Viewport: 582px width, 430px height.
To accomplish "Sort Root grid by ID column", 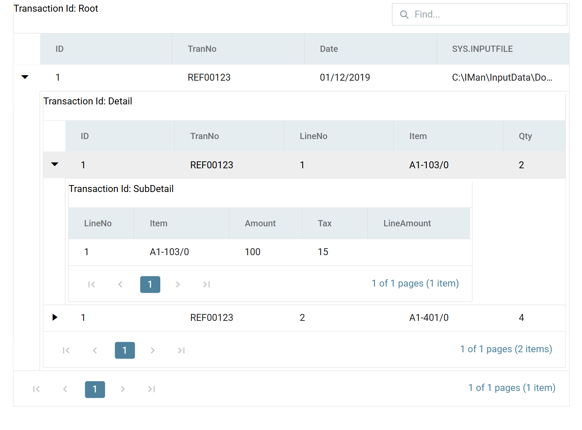I will 106,49.
